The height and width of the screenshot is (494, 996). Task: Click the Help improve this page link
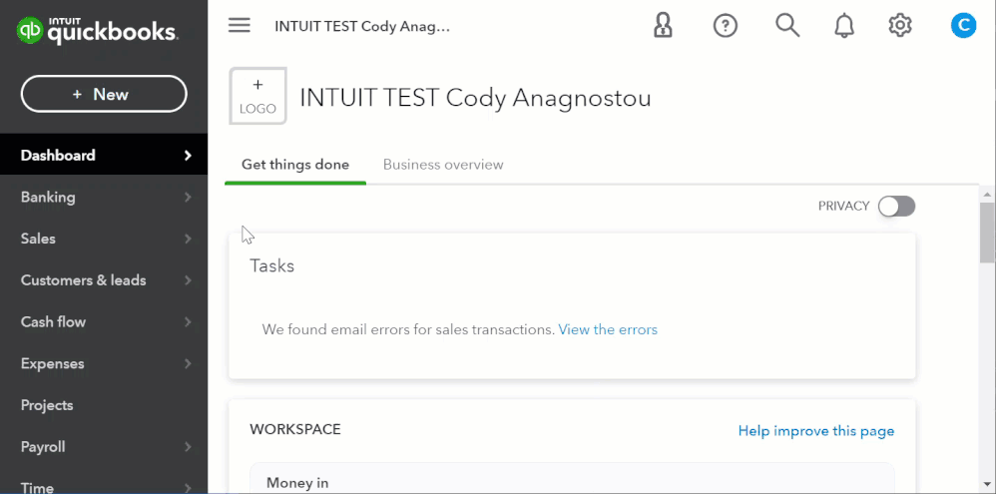816,431
